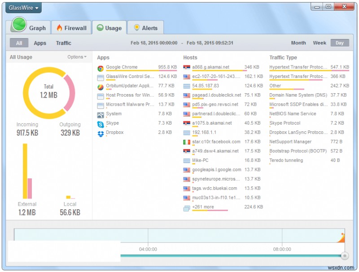Click the flag icon for pd5.pix-geo.revsci.net

point(187,105)
